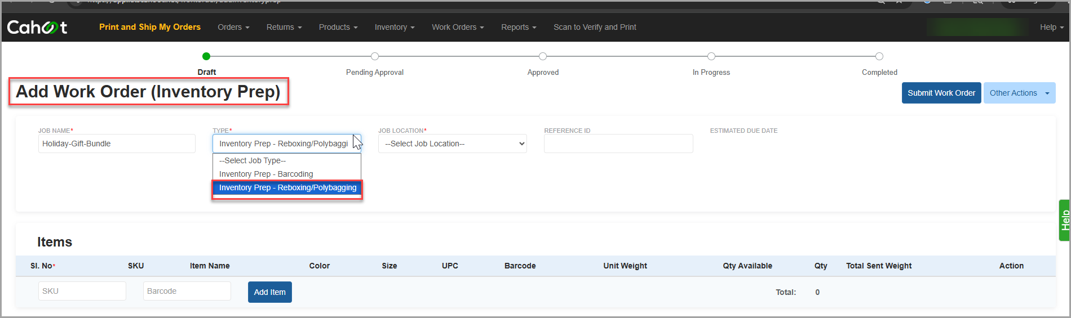
Task: Open the Products menu
Action: point(338,27)
